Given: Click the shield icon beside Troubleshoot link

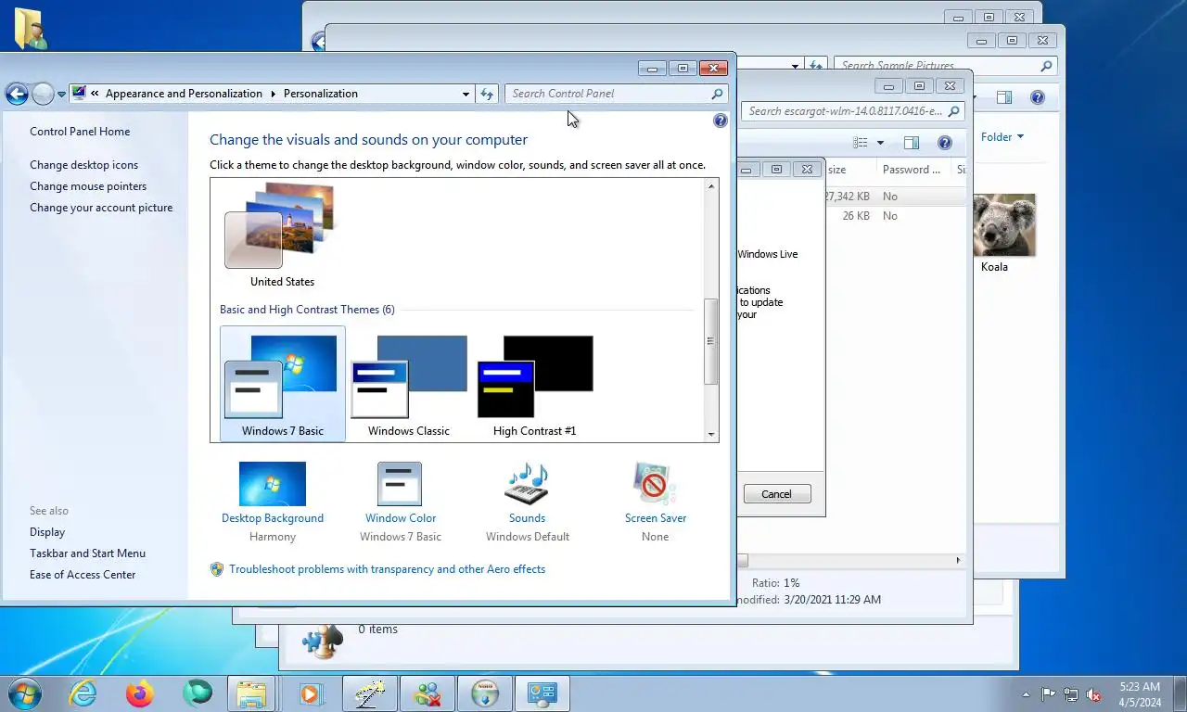Looking at the screenshot, I should pyautogui.click(x=217, y=569).
